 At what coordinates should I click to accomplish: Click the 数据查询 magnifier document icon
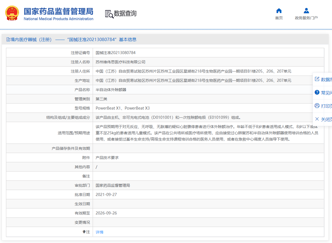[x=109, y=14]
